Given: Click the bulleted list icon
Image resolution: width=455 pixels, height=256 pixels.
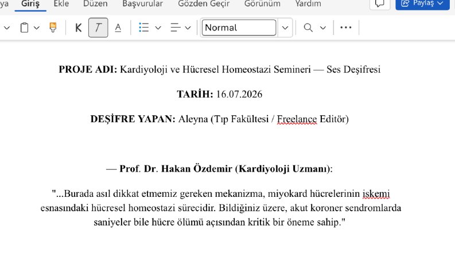Looking at the screenshot, I should (144, 28).
